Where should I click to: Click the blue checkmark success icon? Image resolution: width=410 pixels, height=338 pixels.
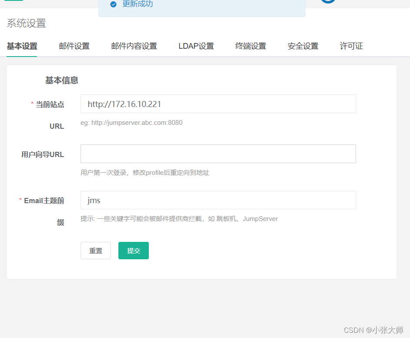click(x=113, y=4)
